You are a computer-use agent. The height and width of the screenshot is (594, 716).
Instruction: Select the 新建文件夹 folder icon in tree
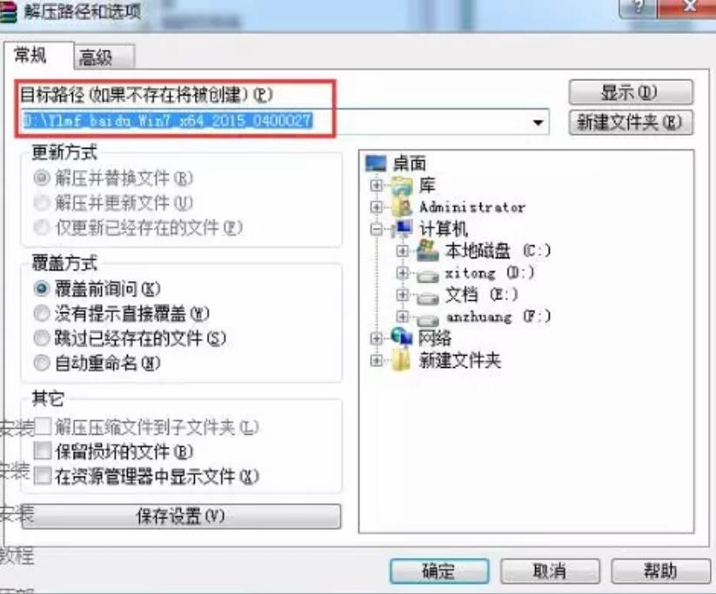(x=401, y=360)
